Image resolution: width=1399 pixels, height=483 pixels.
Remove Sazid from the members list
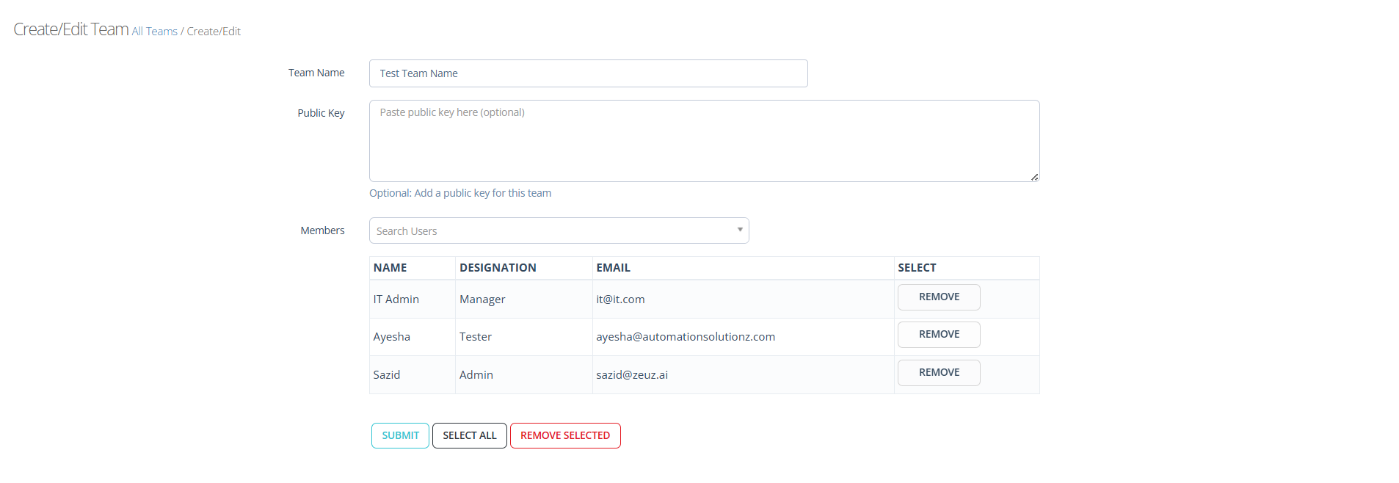[939, 373]
